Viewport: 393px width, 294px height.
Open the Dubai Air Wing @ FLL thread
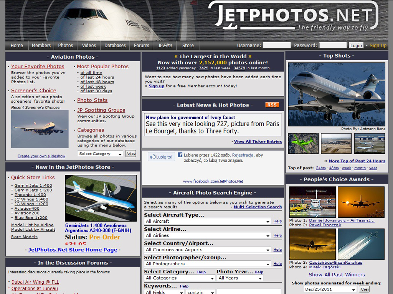click(x=35, y=282)
